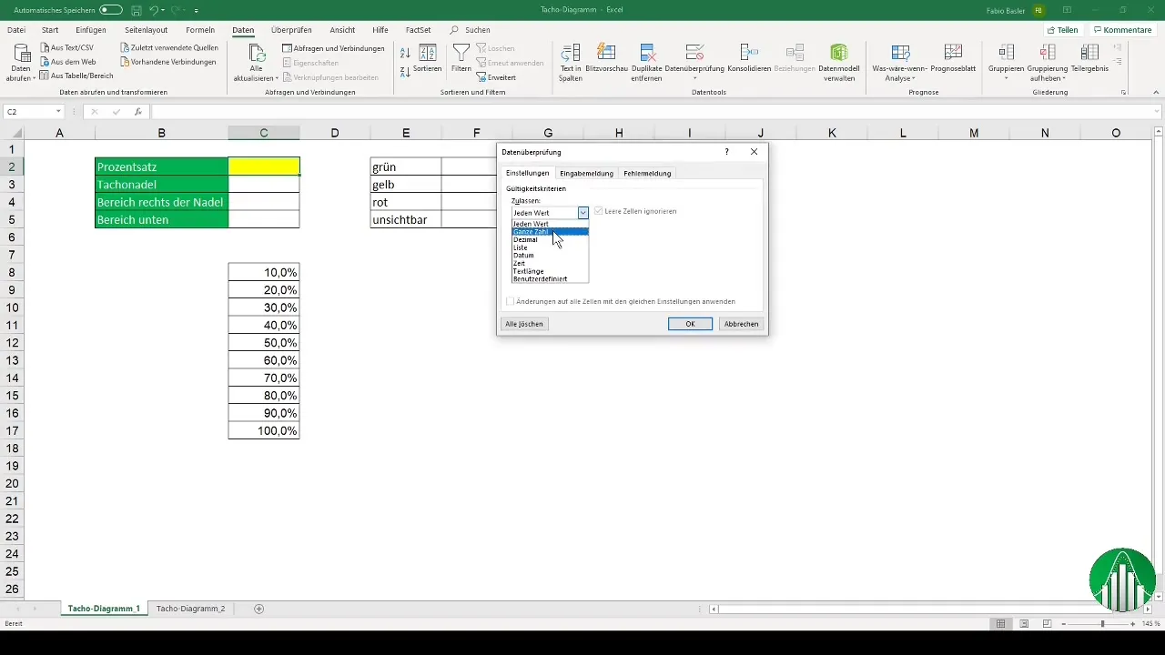Screen dimensions: 1165x655
Task: Open Gliederung group dialog launcher
Action: [x=1124, y=93]
